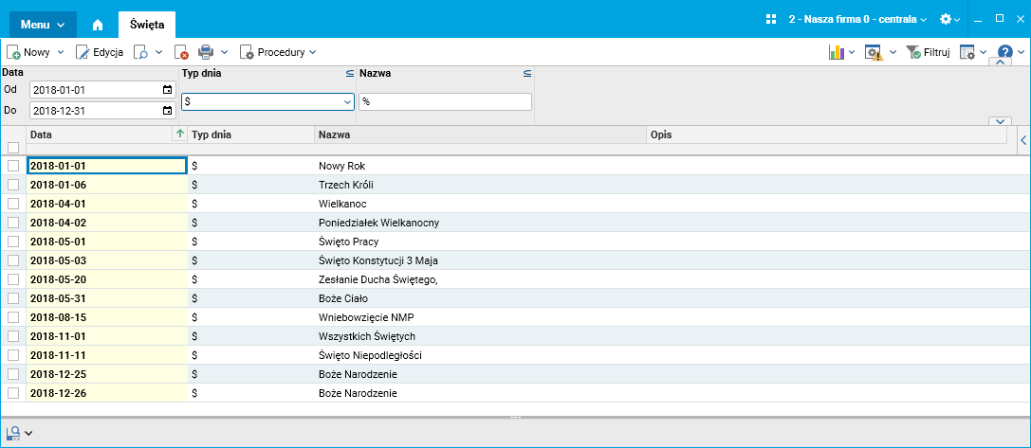Click the down chevron below filter panel
Screen dimensions: 1031x448
(1000, 121)
